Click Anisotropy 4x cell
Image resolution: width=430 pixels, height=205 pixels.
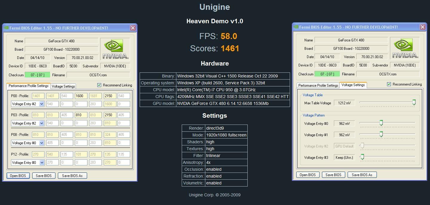tap(226, 162)
